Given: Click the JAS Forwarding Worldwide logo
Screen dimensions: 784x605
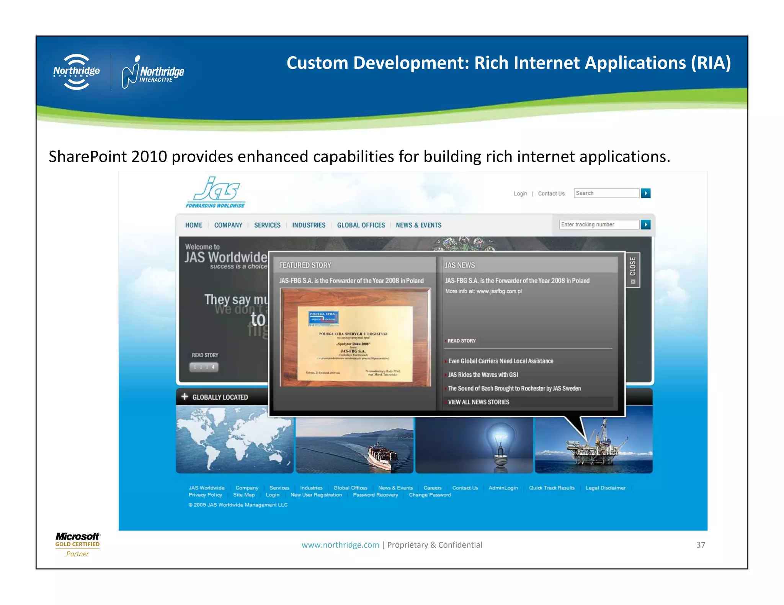Looking at the screenshot, I should coord(216,192).
